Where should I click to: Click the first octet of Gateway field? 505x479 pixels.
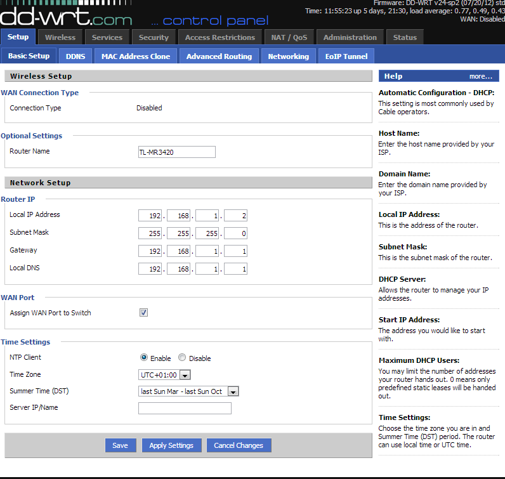[150, 251]
